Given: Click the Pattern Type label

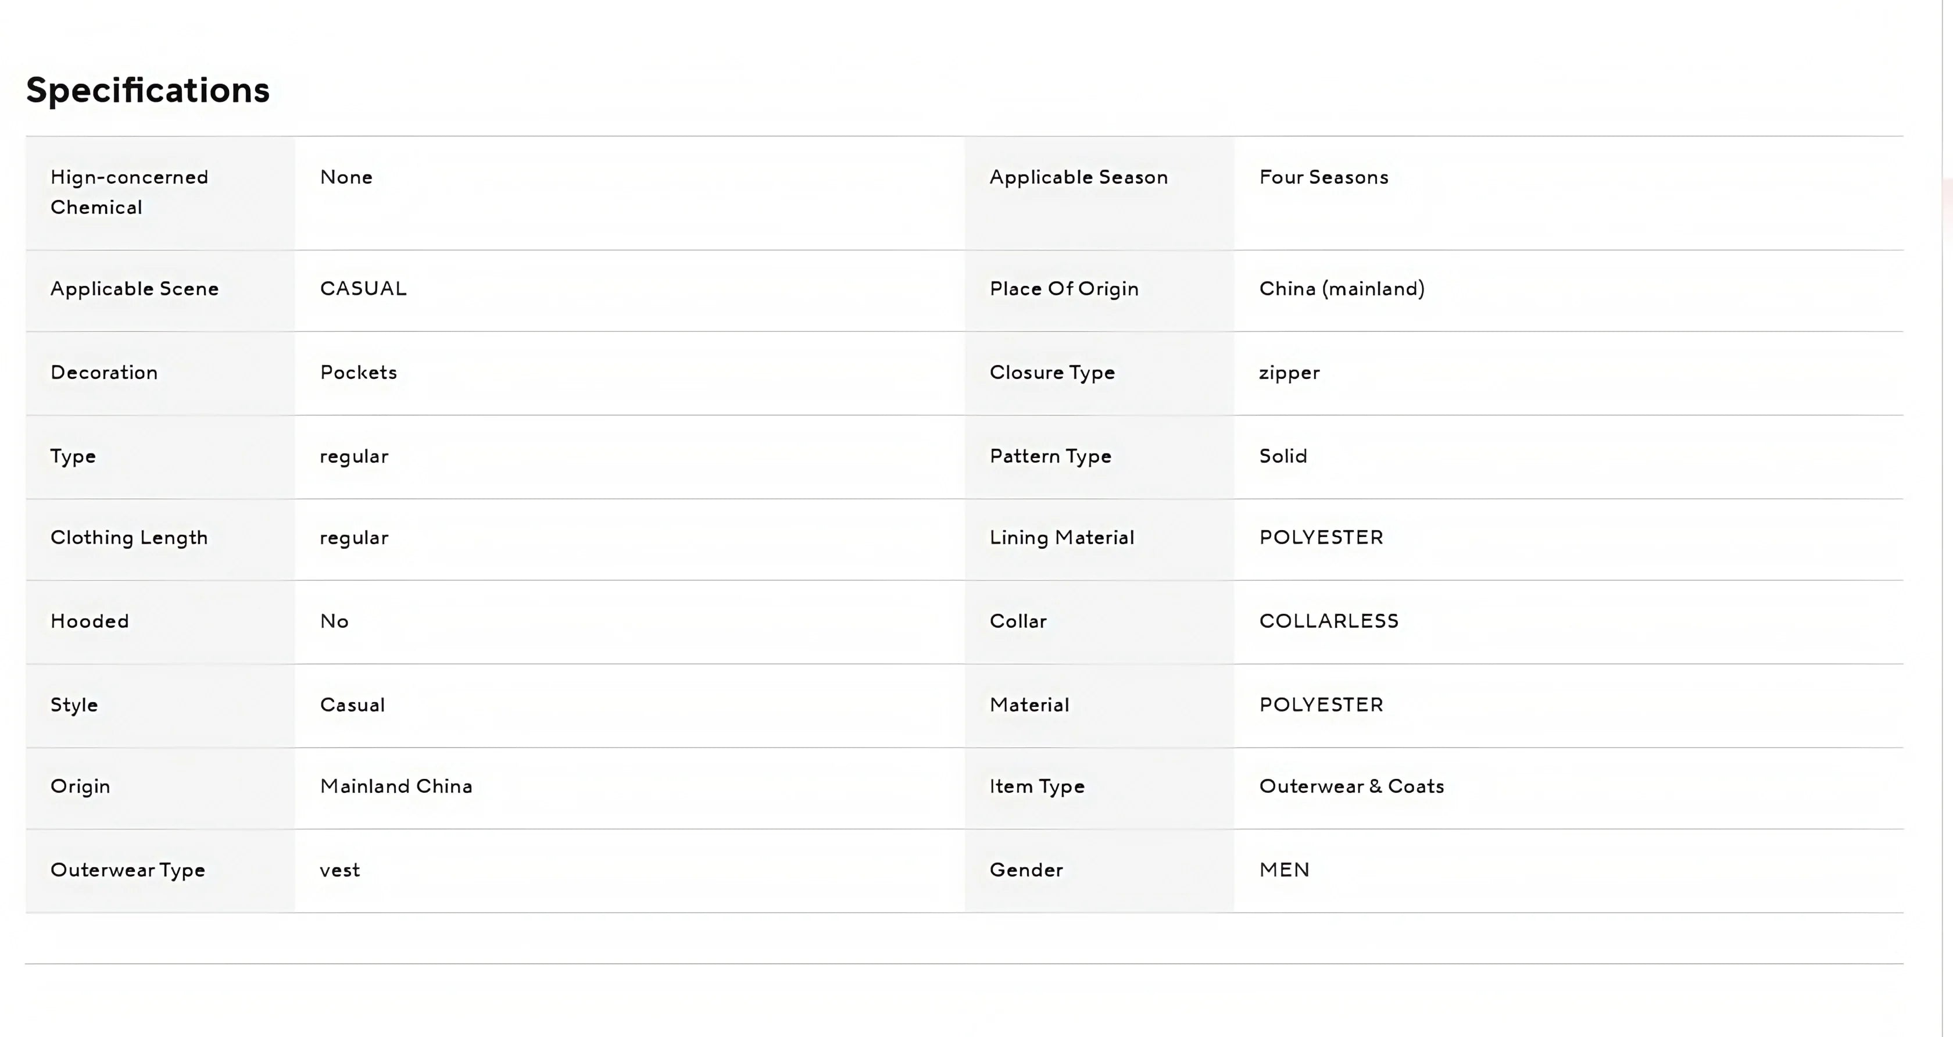Looking at the screenshot, I should (1050, 456).
